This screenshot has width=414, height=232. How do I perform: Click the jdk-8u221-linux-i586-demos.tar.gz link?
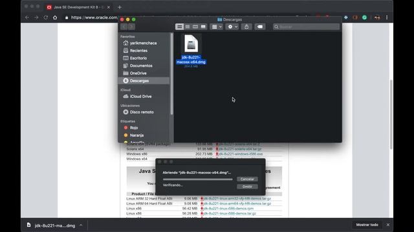(230, 213)
